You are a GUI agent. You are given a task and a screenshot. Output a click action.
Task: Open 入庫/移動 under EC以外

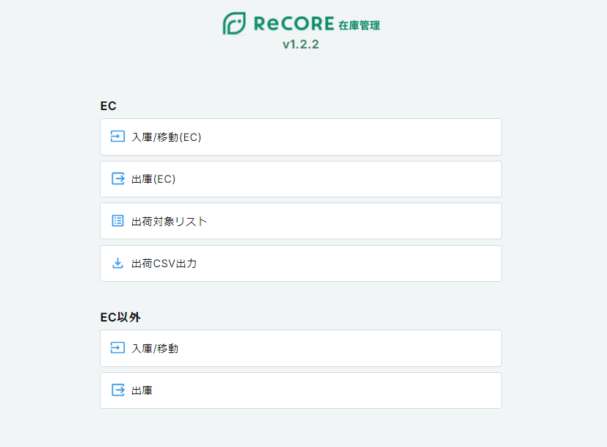(155, 349)
